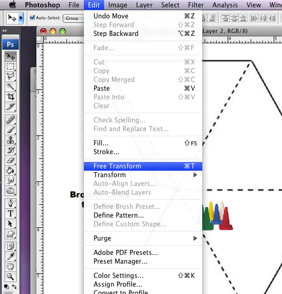Click the ruler origin corner box
Image resolution: width=282 pixels, height=294 pixels.
click(x=40, y=40)
